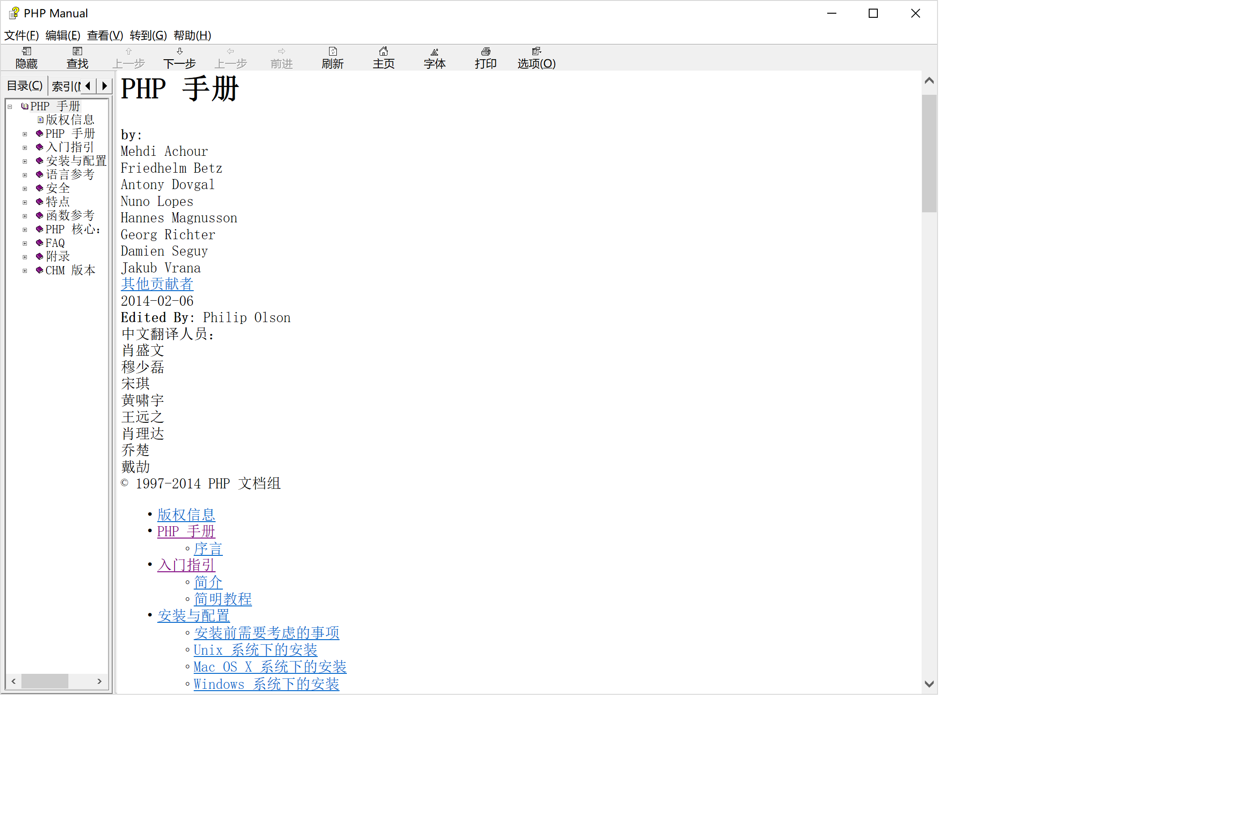
Task: Open the Unix 系统下的安装 link
Action: pos(256,650)
